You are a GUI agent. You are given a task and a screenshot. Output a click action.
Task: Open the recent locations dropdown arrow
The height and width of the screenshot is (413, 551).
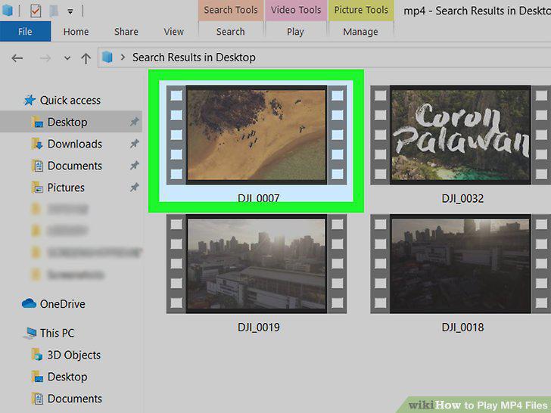click(67, 58)
